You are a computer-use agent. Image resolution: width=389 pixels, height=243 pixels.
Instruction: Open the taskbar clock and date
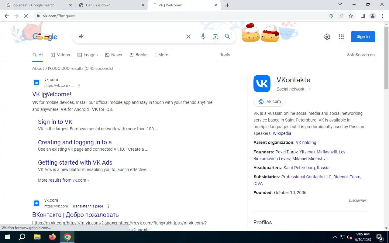click(363, 237)
